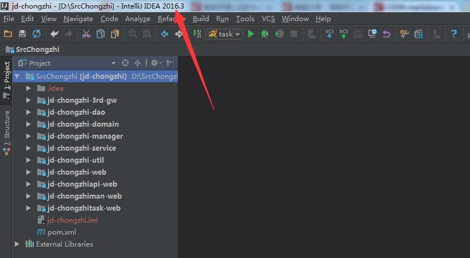
Task: Click the Stop square icon
Action: [x=294, y=34]
